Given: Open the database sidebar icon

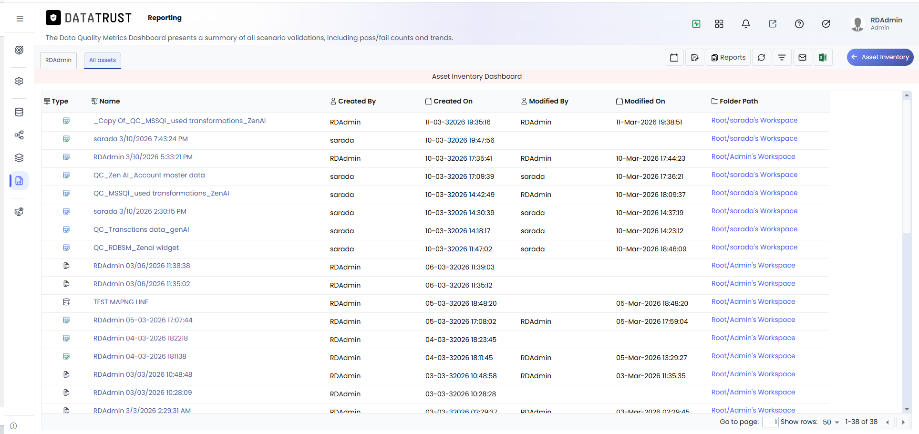Looking at the screenshot, I should click(19, 112).
